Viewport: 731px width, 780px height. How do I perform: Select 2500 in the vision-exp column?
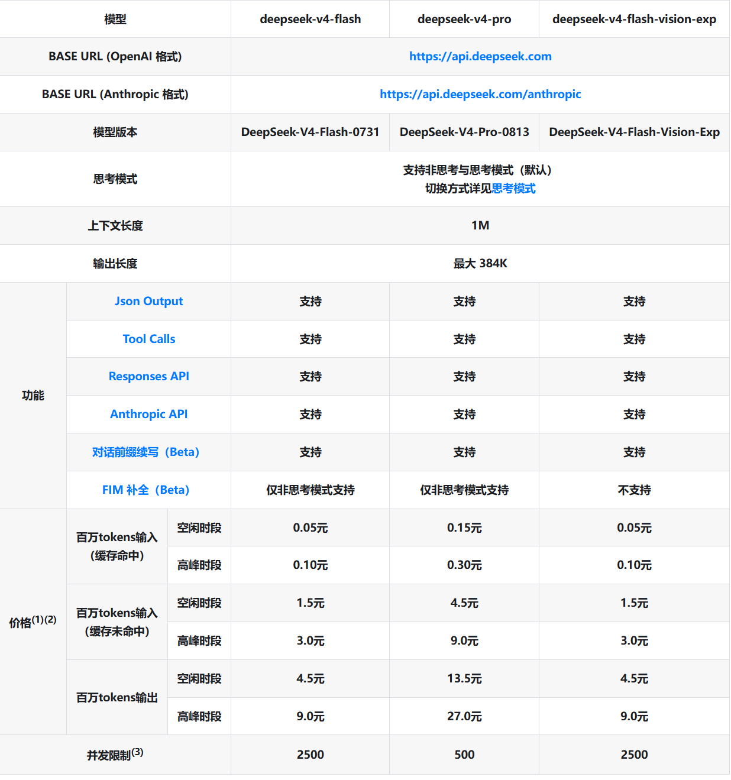tap(635, 755)
